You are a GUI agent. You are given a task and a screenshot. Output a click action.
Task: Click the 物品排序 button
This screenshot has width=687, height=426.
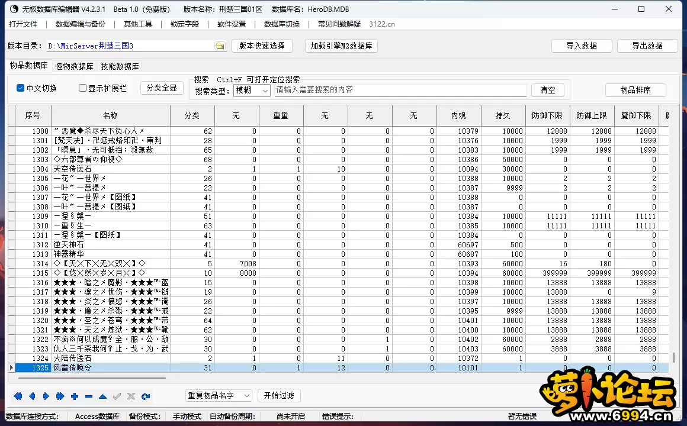tap(635, 90)
